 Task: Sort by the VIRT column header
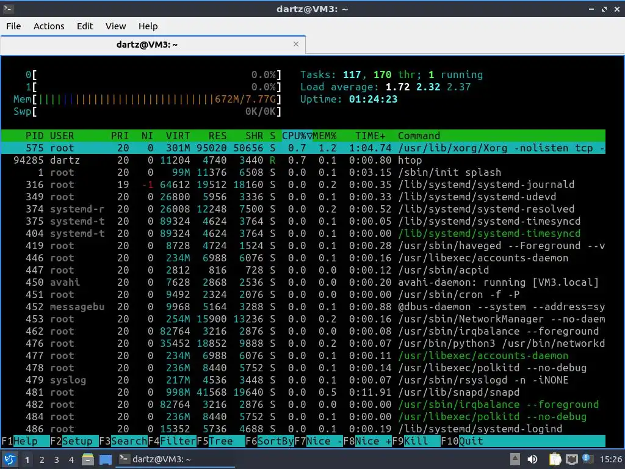pyautogui.click(x=178, y=136)
